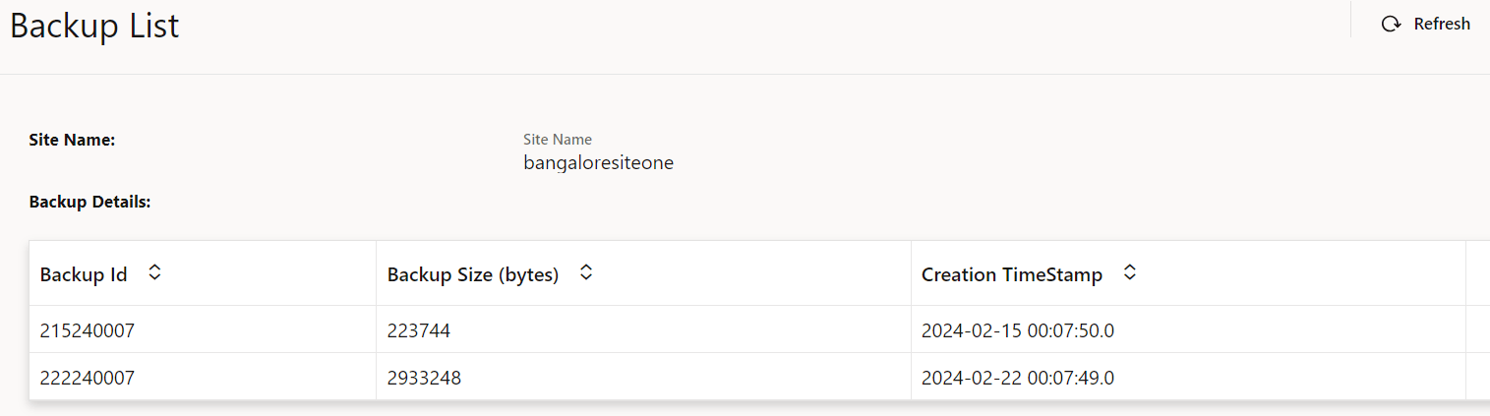The height and width of the screenshot is (416, 1490).
Task: Sort by Creation TimeStamp column arrows
Action: [x=1130, y=273]
